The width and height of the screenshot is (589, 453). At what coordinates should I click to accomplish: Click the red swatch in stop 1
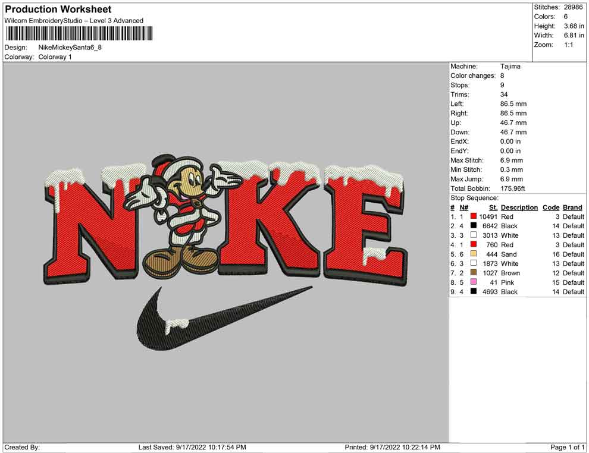(474, 216)
